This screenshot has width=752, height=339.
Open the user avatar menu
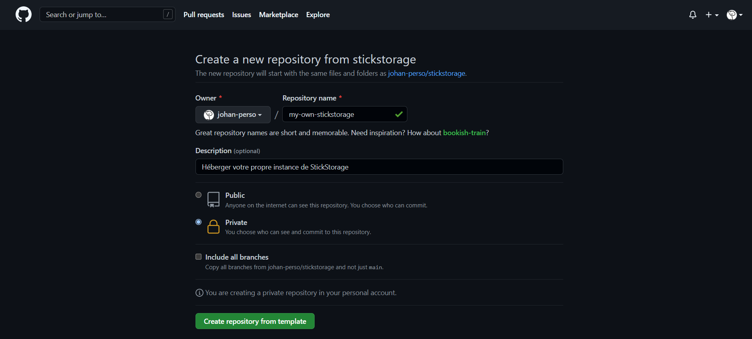point(734,15)
